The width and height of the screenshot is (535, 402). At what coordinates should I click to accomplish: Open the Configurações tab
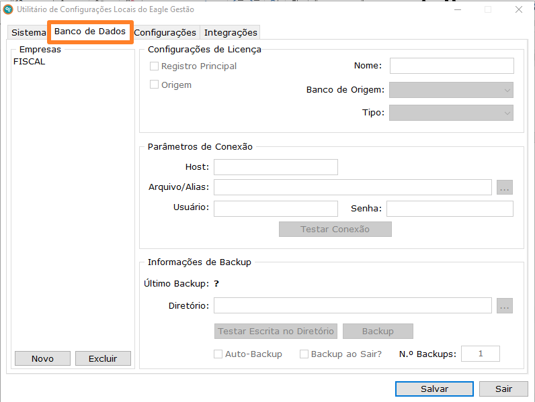[165, 32]
